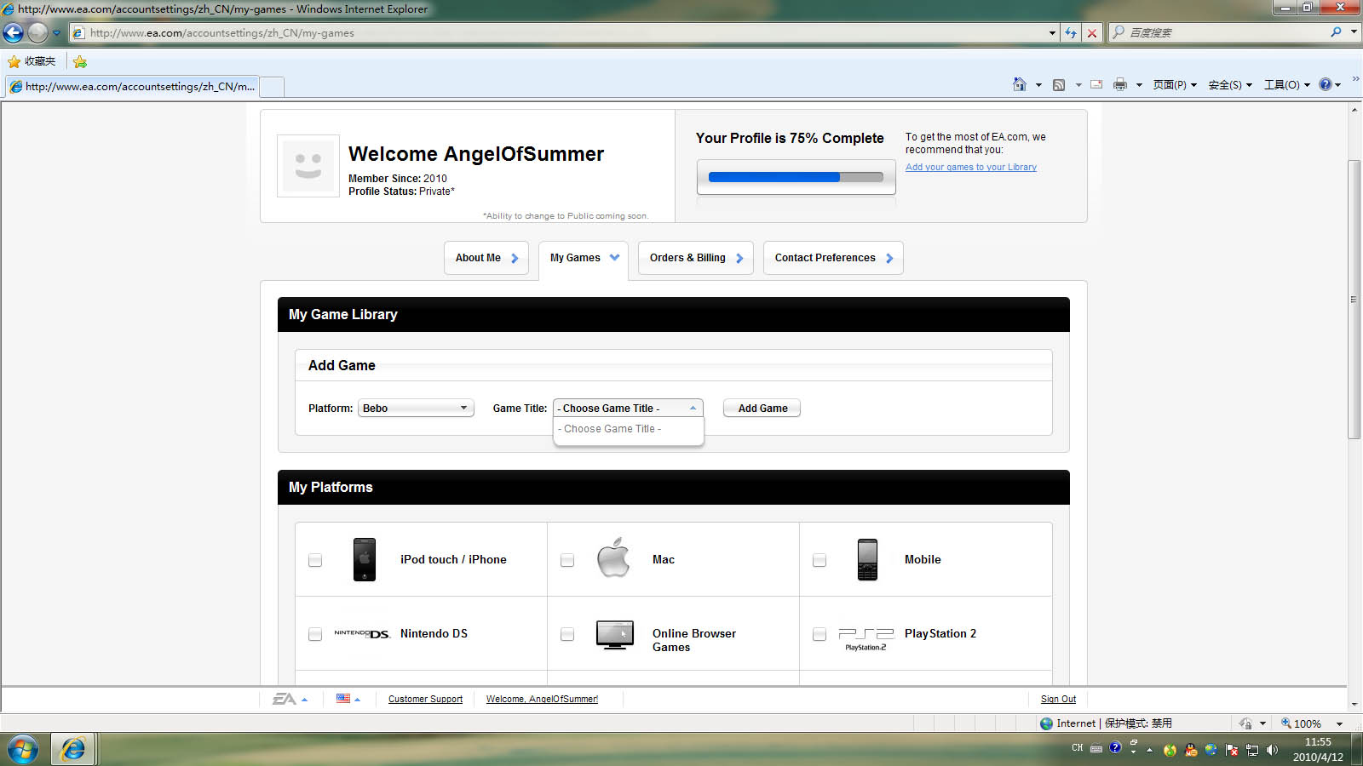Check the Mac platform checkbox
The image size is (1363, 766).
coord(567,560)
